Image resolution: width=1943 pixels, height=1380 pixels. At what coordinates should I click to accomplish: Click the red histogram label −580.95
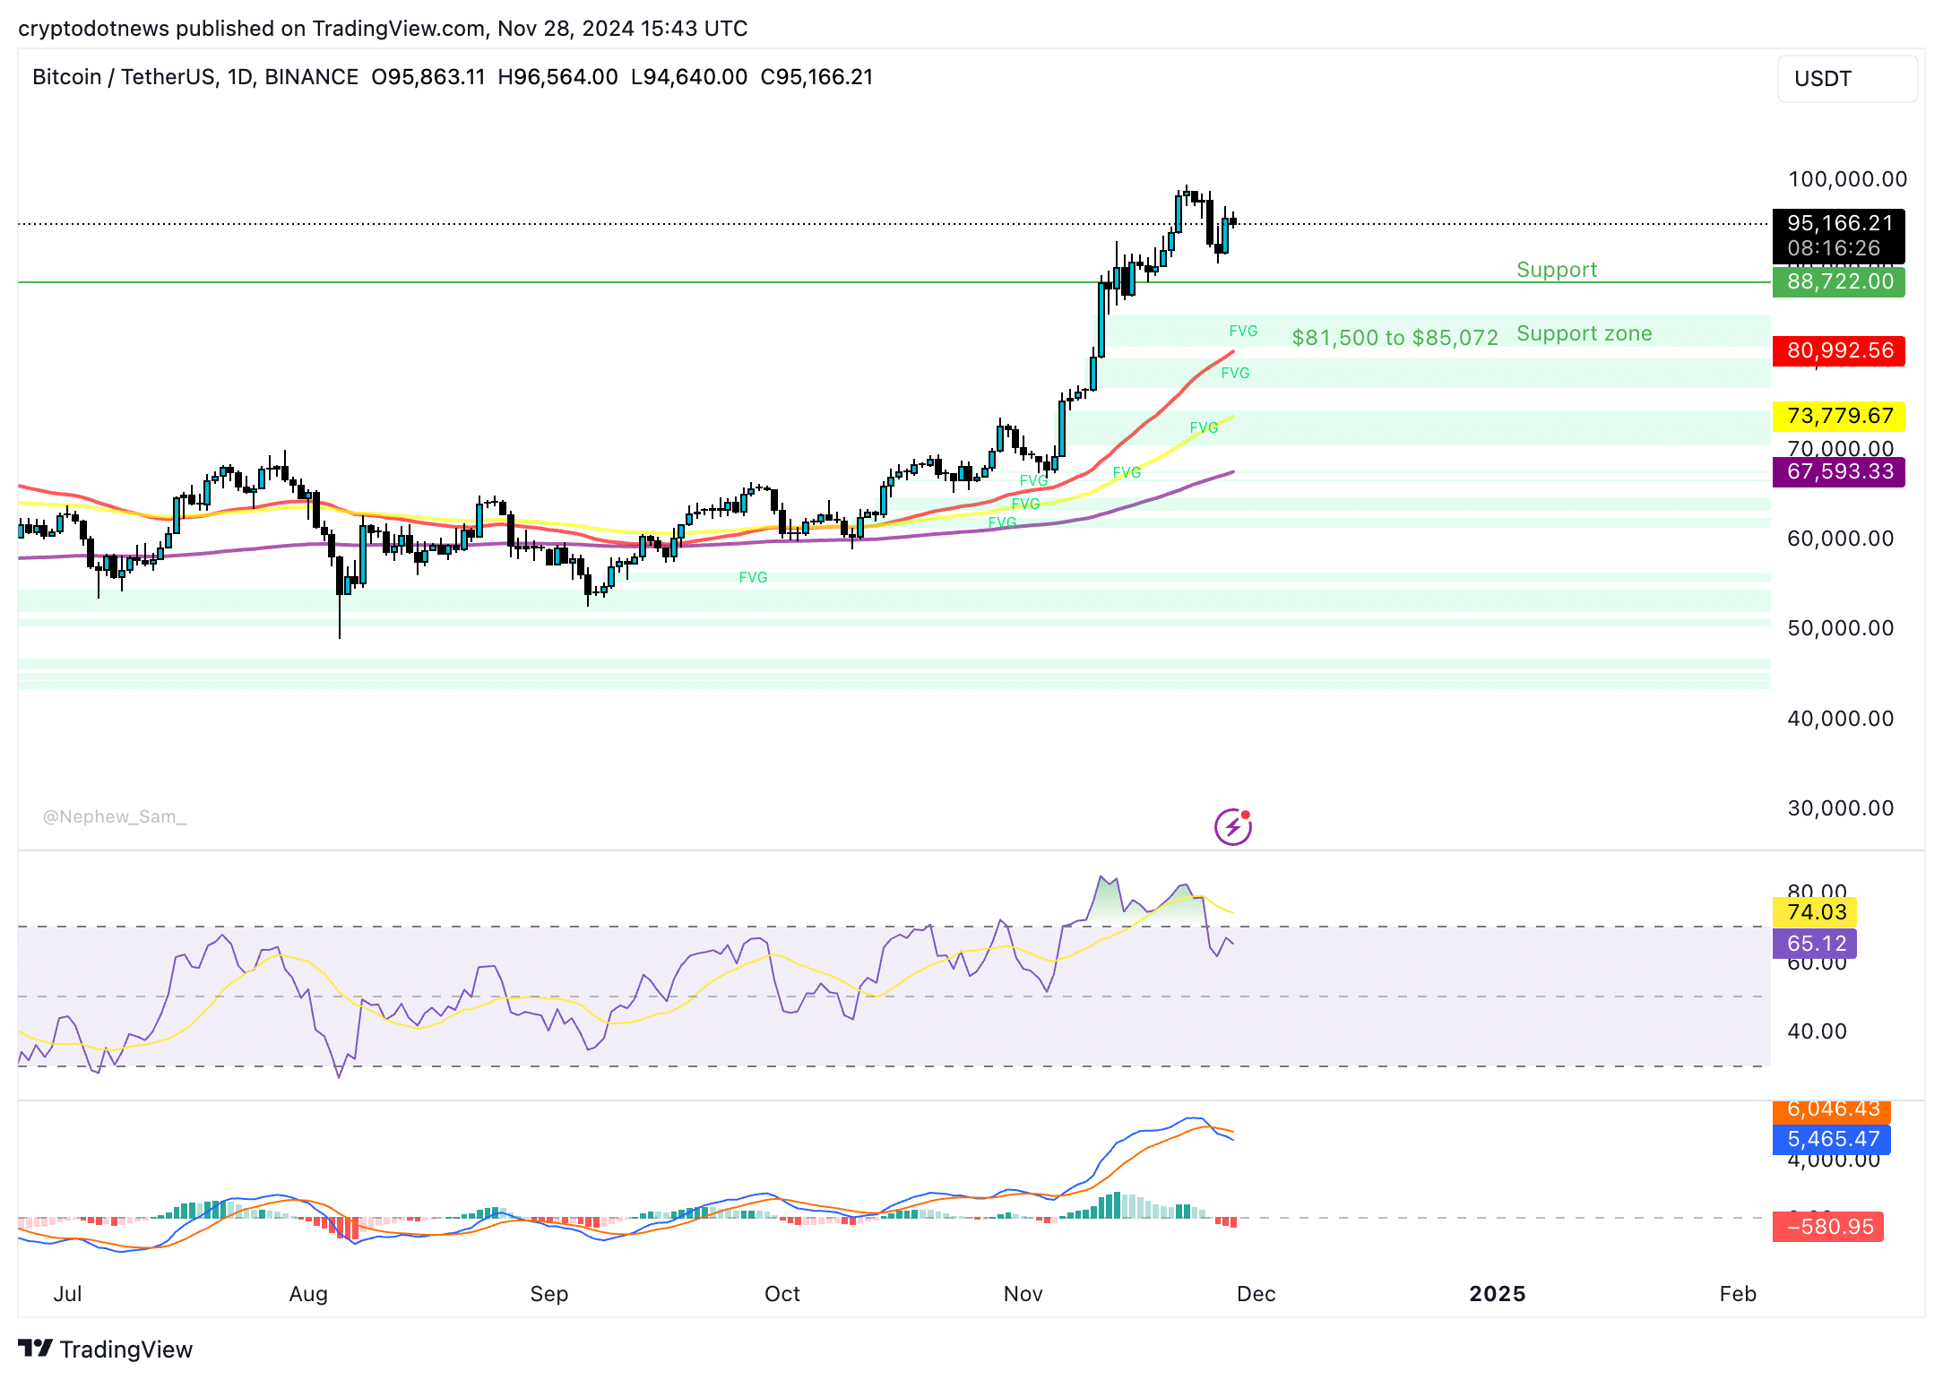click(x=1828, y=1227)
